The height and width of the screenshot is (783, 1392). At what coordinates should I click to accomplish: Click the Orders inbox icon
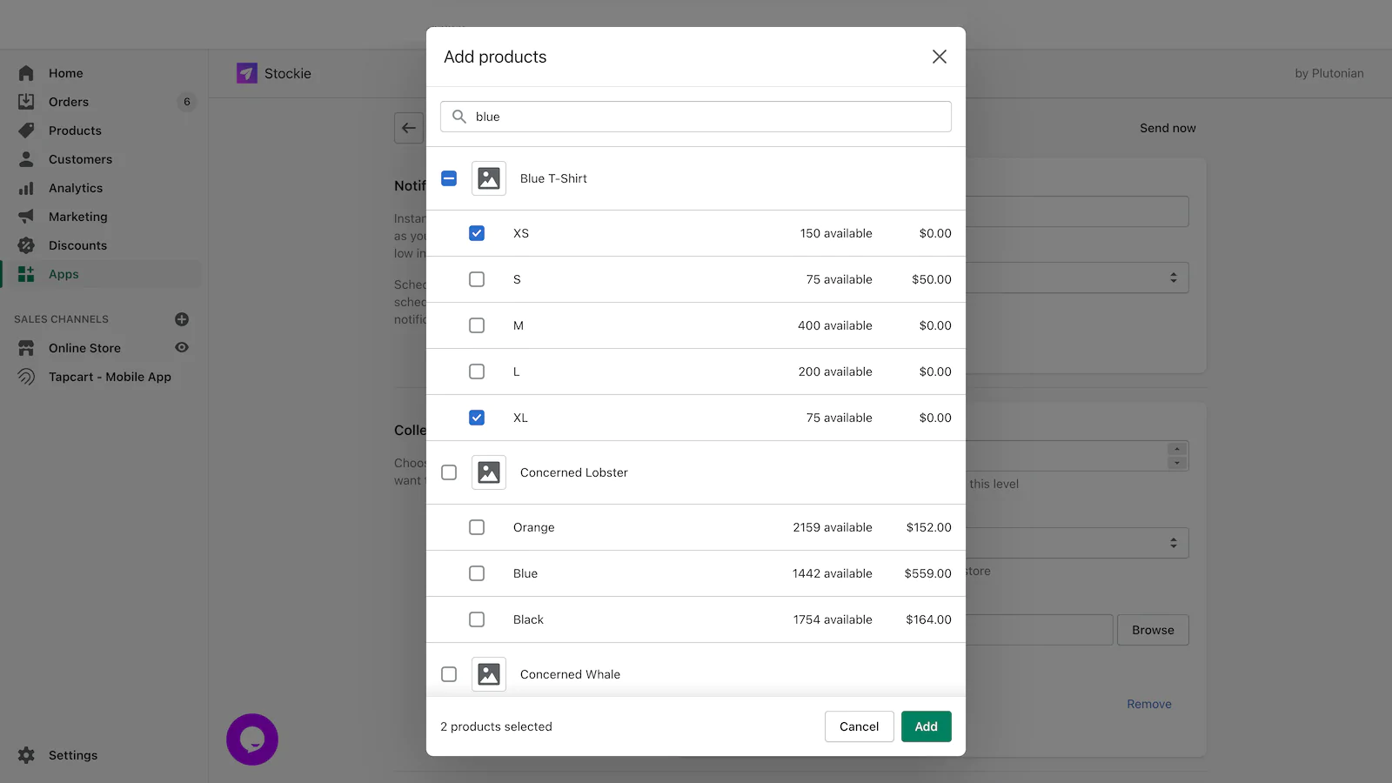click(x=26, y=102)
